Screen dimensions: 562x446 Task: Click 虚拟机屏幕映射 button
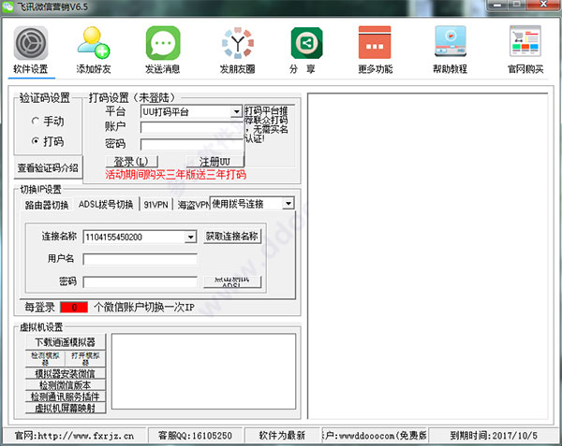tap(66, 408)
